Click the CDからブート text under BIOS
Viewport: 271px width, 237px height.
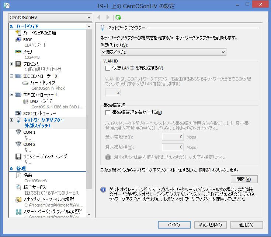coord(35,45)
